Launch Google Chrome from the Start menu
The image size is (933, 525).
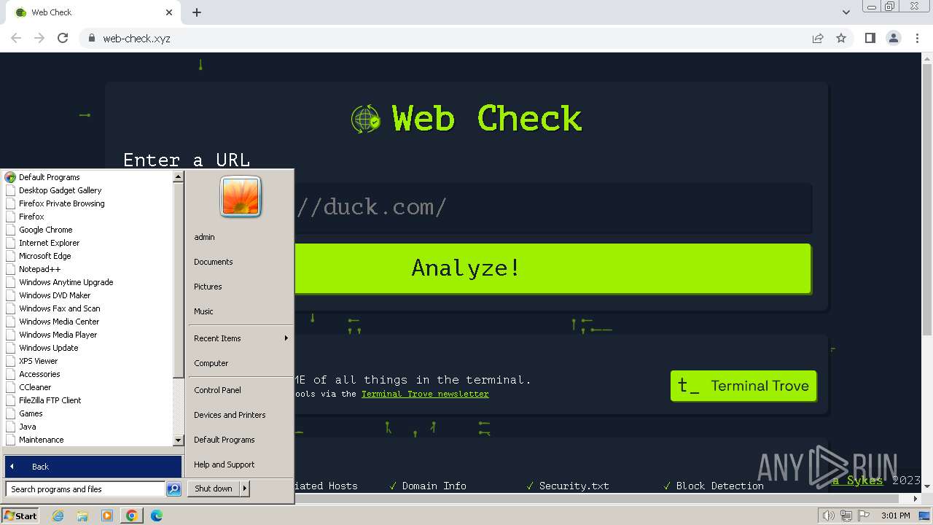45,230
